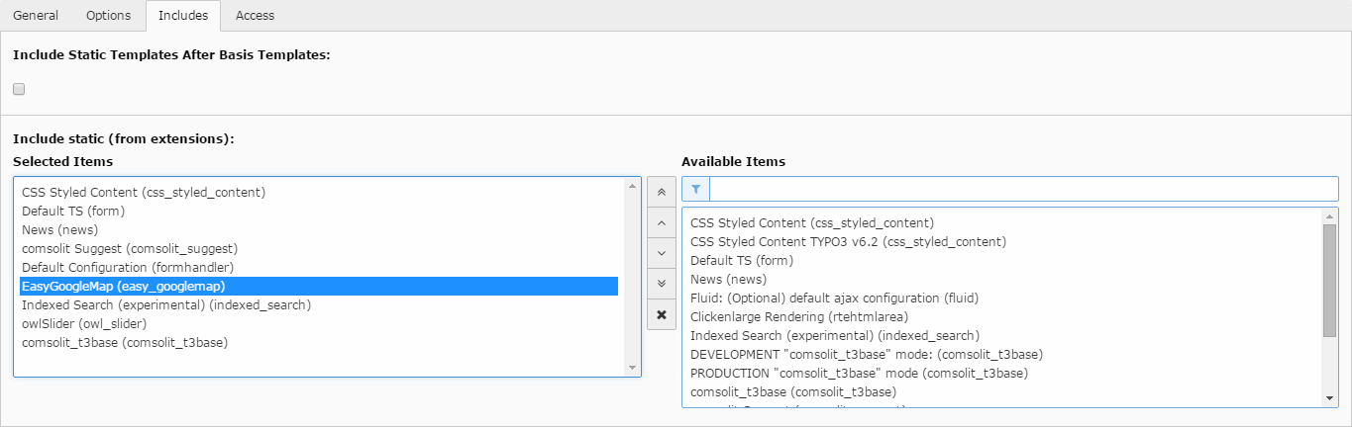Add comsolit_t3base from Available Items list
The image size is (1352, 427).
tap(1004, 391)
